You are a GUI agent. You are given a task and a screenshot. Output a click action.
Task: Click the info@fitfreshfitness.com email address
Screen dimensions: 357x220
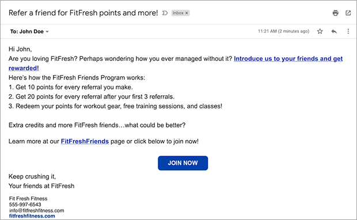37,210
